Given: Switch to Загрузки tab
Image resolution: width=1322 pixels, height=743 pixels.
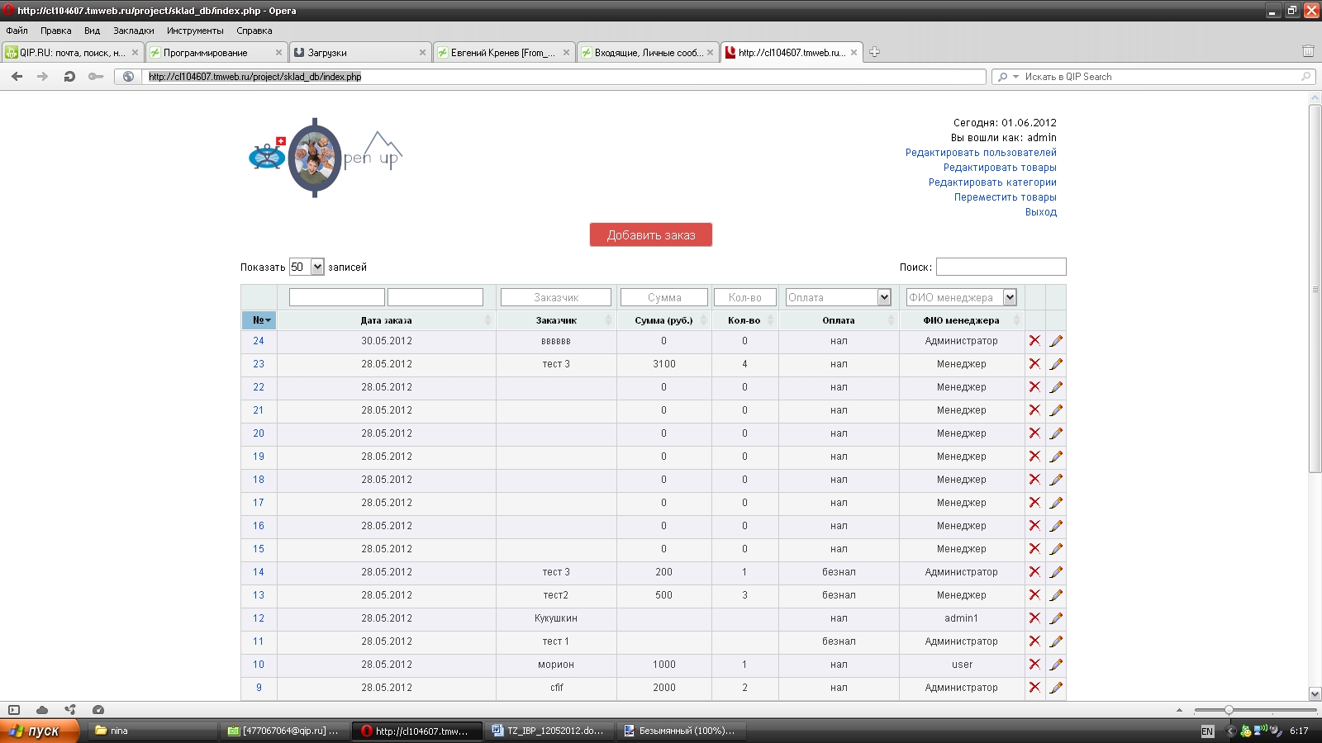Looking at the screenshot, I should coord(360,52).
